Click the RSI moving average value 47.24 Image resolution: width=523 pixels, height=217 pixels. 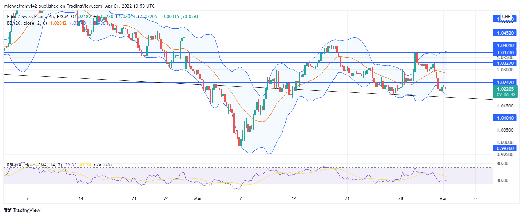pos(85,165)
